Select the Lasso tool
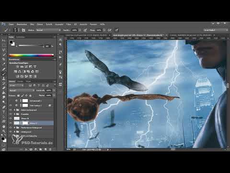Screen dimensions: 230x173 [x=4, y=50]
